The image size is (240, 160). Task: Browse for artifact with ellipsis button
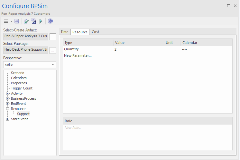tap(53, 37)
